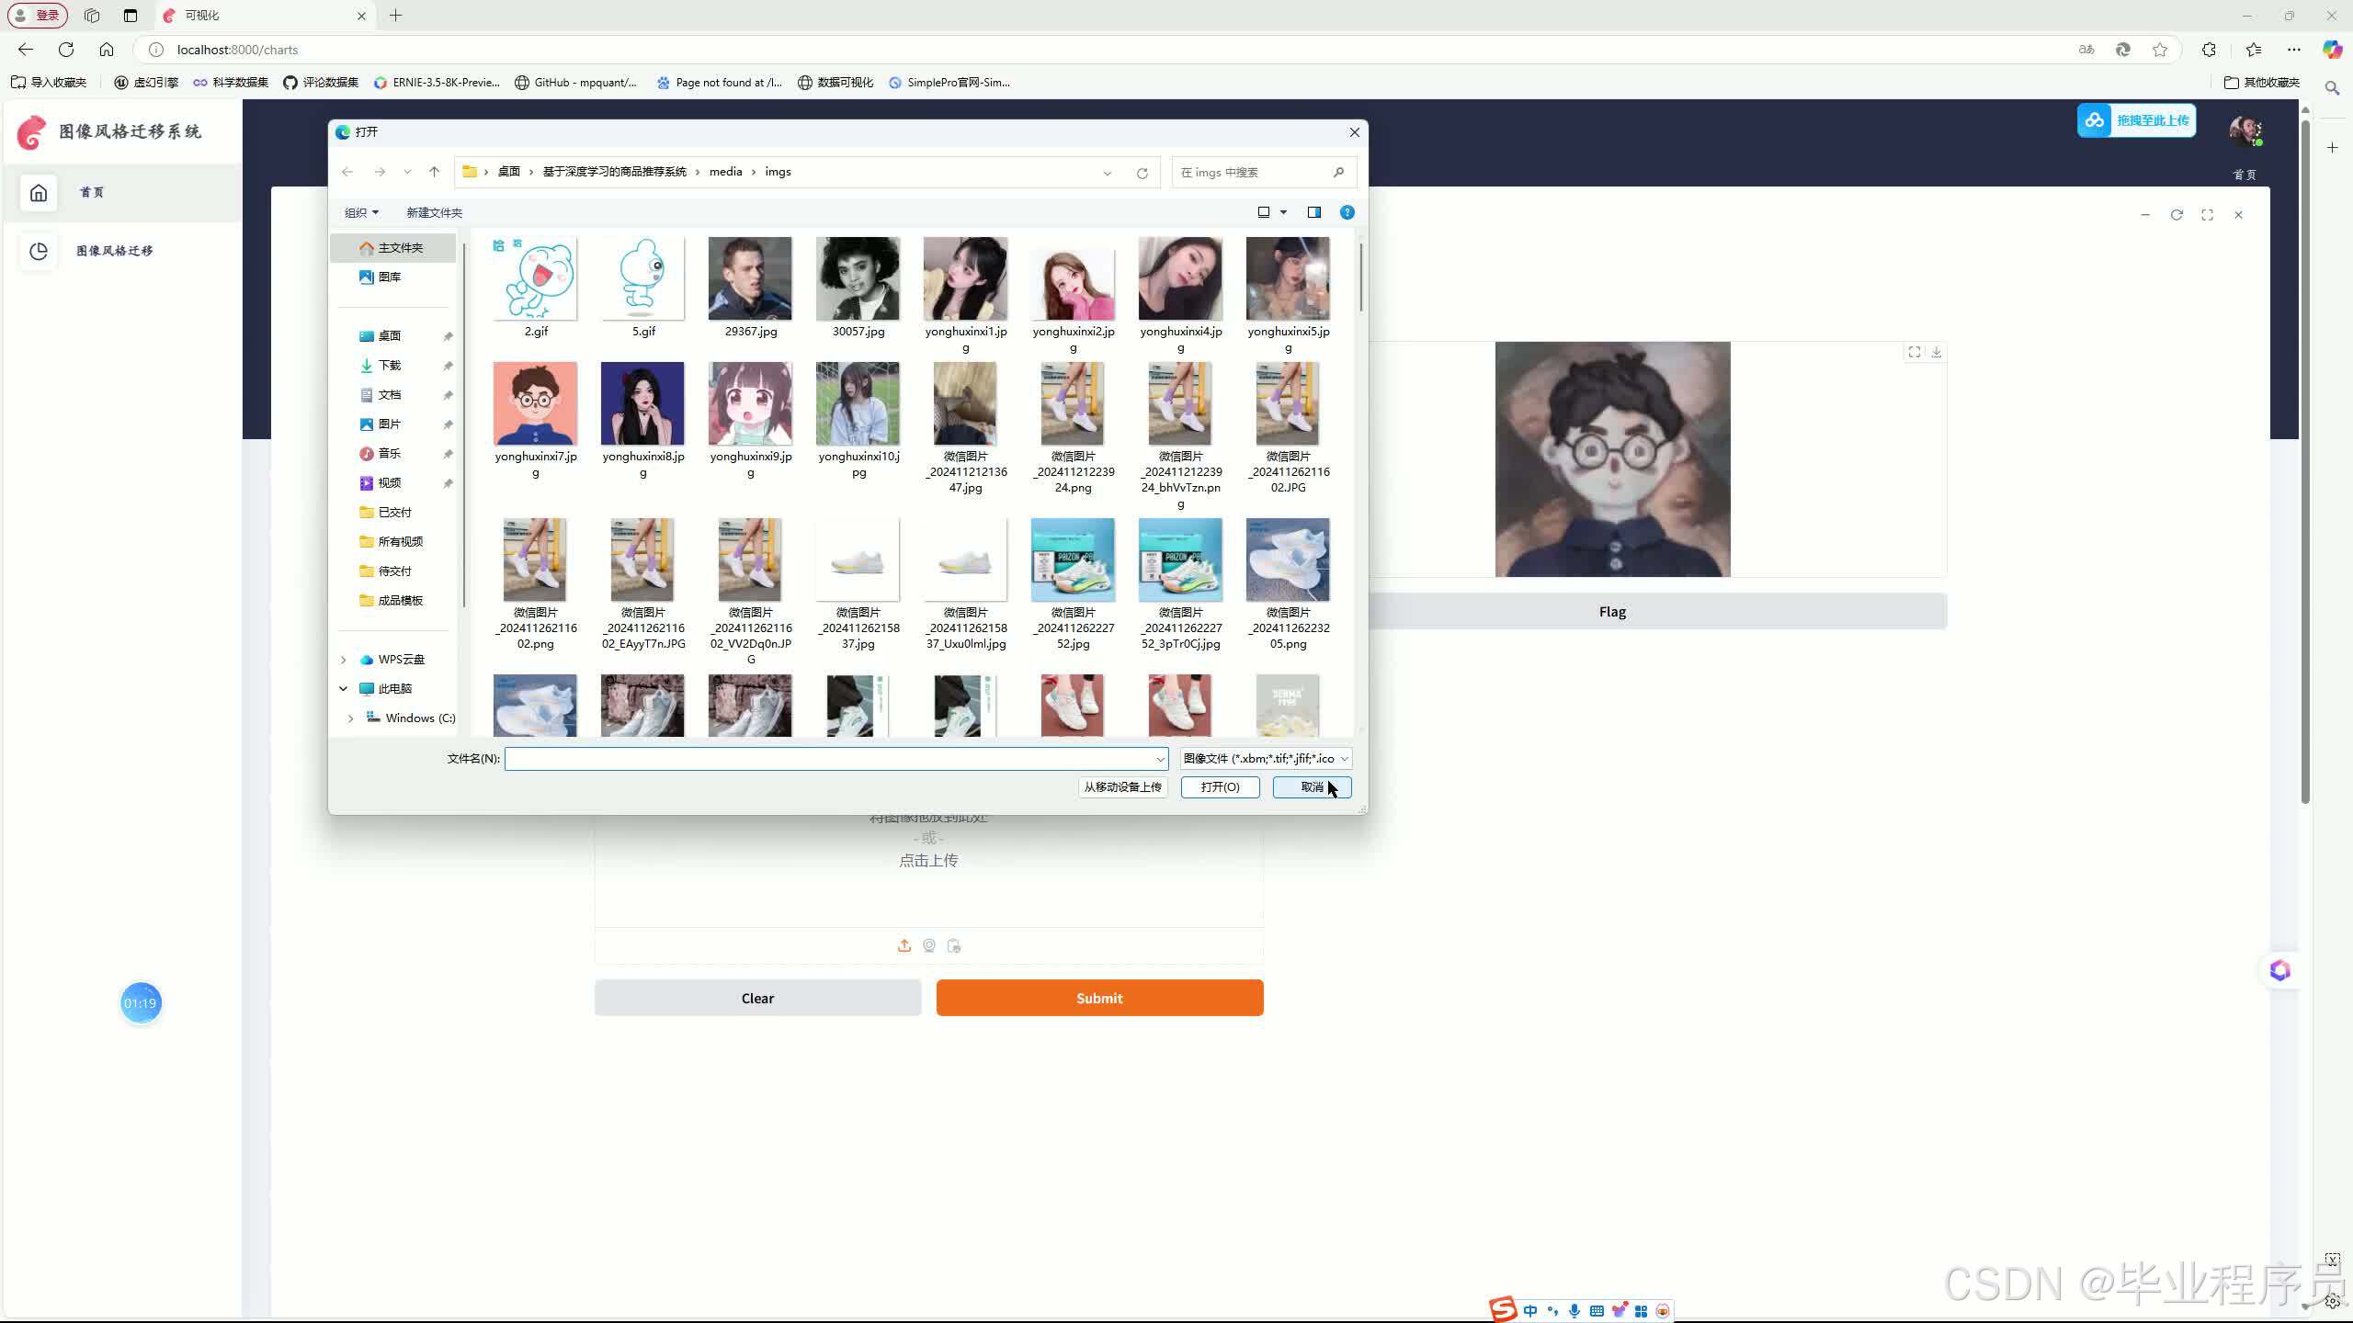Viewport: 2353px width, 1323px height.
Task: Click the upload icon below image drop area
Action: coord(904,945)
